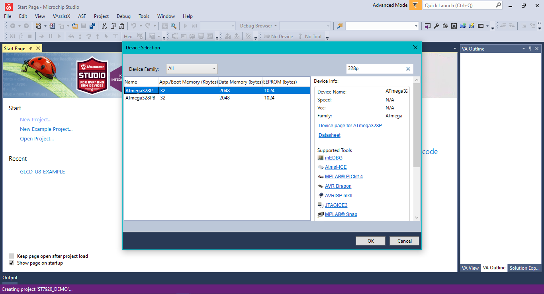Toggle Hex display mode in toolbar
544x294 pixels.
(128, 37)
